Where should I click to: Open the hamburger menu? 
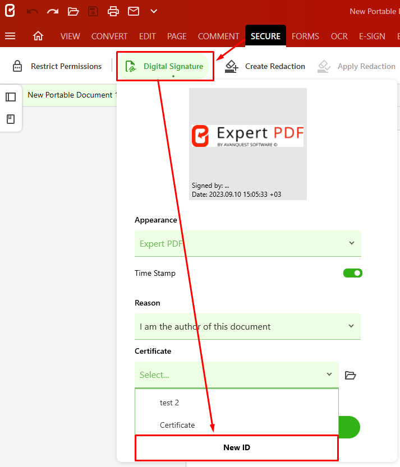tap(10, 36)
